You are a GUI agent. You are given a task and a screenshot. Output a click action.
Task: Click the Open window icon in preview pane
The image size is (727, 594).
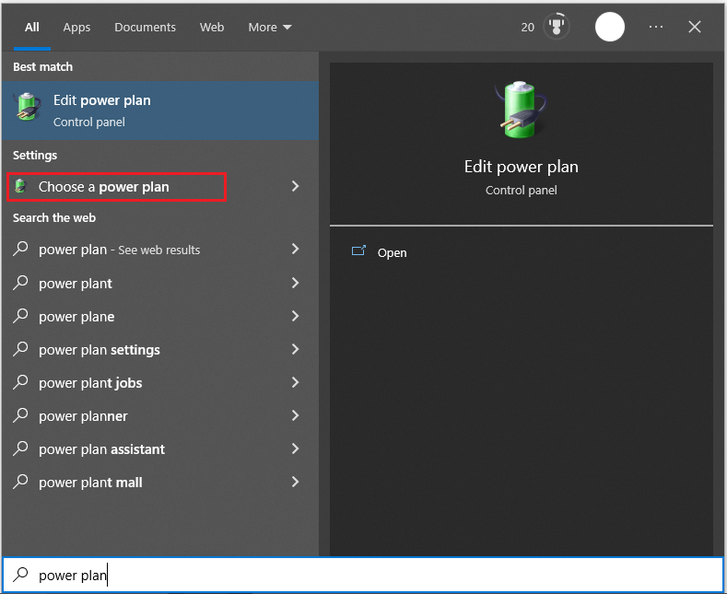358,250
